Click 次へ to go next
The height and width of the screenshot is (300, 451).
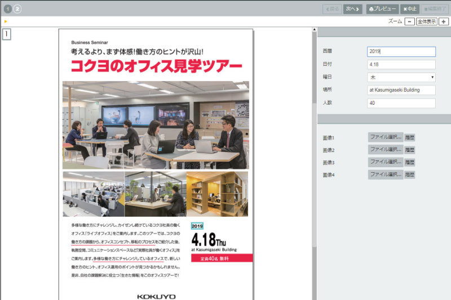pos(352,9)
